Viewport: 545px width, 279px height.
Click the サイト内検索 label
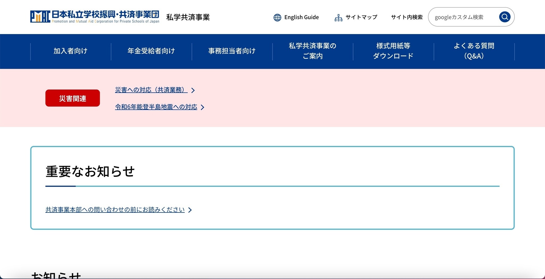407,17
